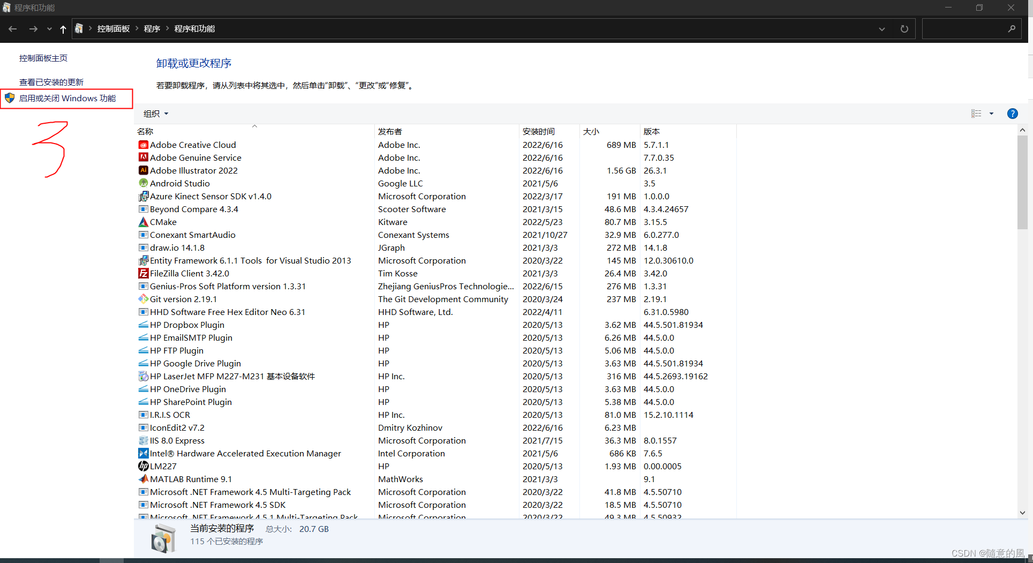Click the change view layout icon

click(x=976, y=114)
